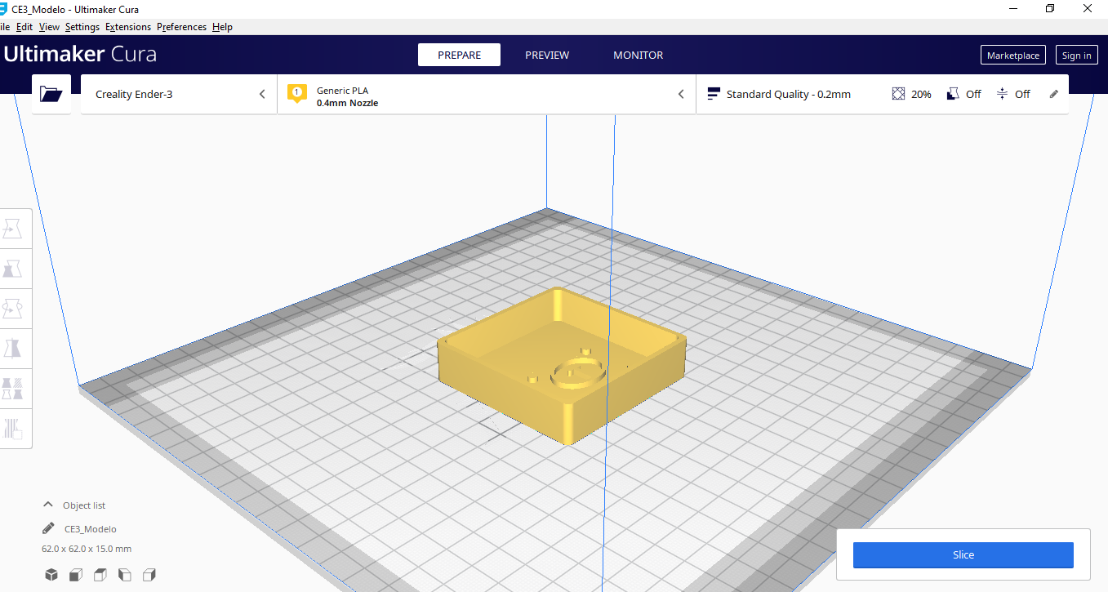
Task: Open the file folder icon
Action: pos(51,94)
